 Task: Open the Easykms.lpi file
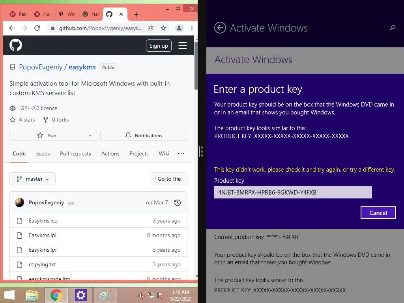pos(43,235)
